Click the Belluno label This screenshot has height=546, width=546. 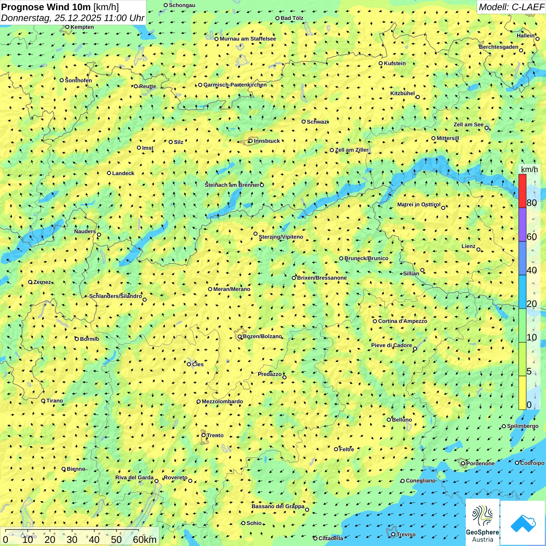coord(402,420)
